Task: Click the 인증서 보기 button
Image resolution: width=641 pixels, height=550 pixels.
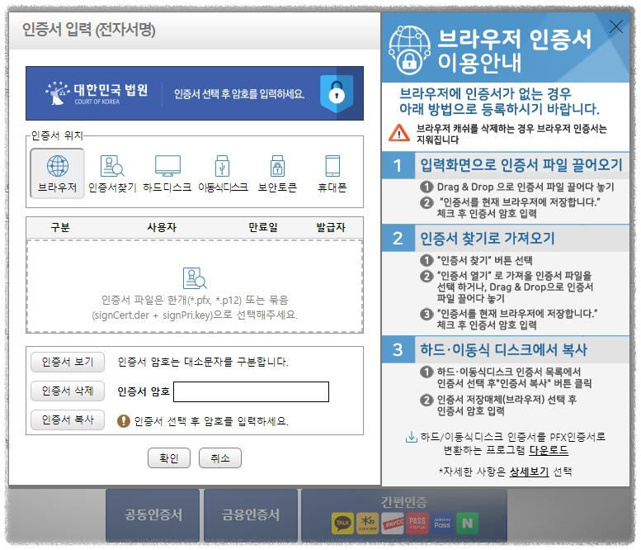Action: click(x=68, y=363)
